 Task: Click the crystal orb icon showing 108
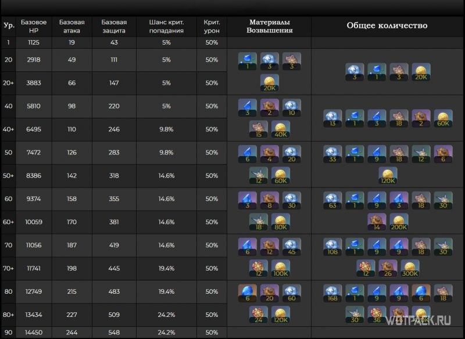[332, 247]
